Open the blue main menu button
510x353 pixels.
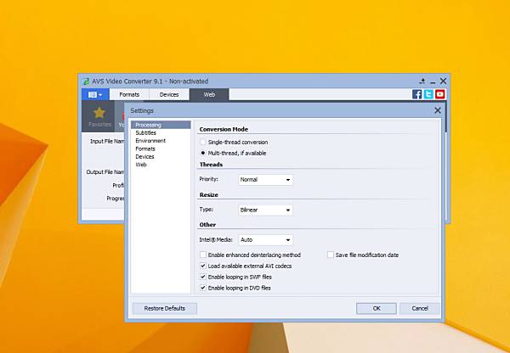coord(95,94)
